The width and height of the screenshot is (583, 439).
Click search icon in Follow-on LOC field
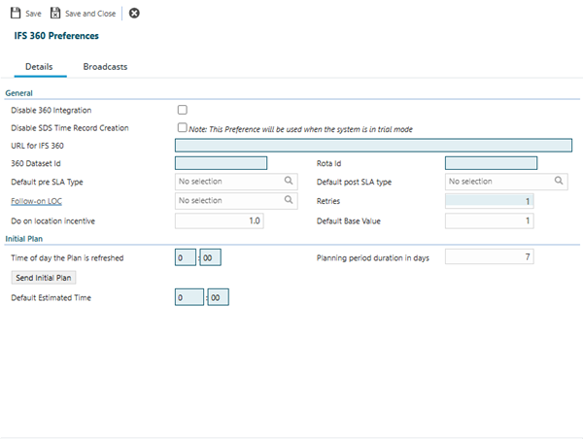[x=289, y=200]
